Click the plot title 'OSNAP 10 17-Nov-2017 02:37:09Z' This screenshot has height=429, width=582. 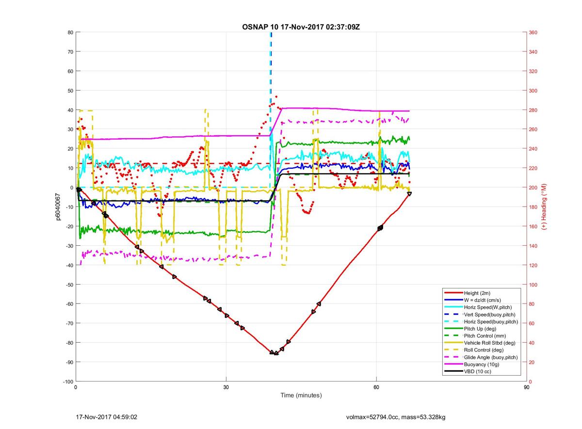click(x=301, y=27)
